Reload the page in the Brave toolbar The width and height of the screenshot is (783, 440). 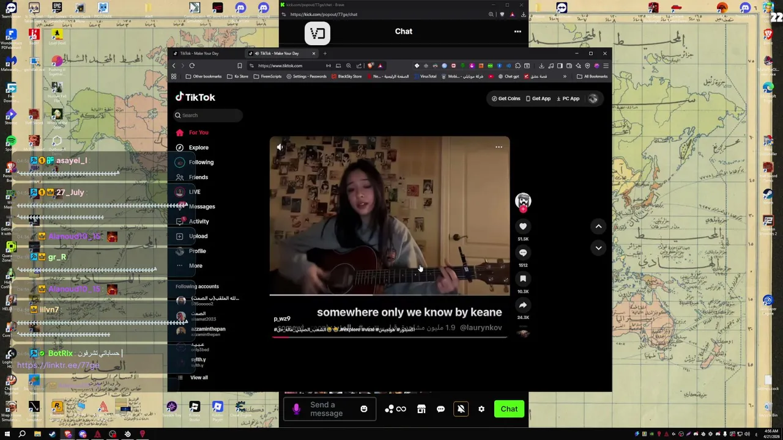click(x=192, y=66)
